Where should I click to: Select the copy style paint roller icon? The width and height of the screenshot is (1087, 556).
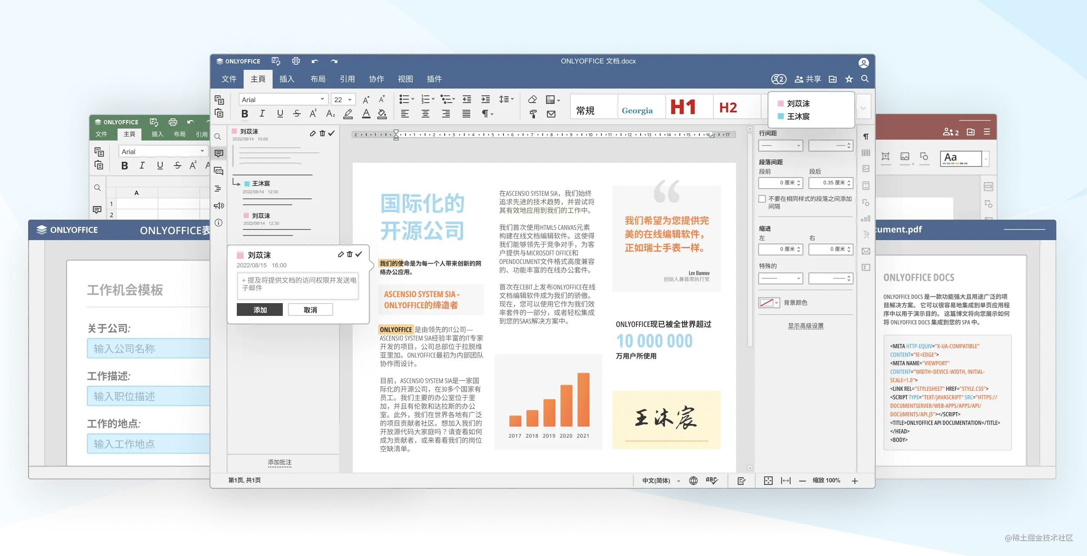pos(533,114)
